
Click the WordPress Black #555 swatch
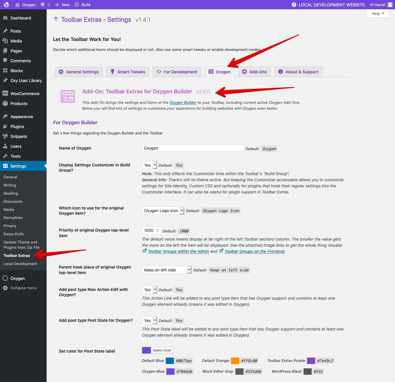(308, 372)
